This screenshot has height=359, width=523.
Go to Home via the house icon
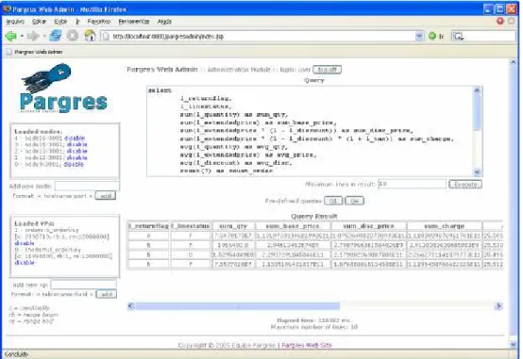(x=90, y=36)
